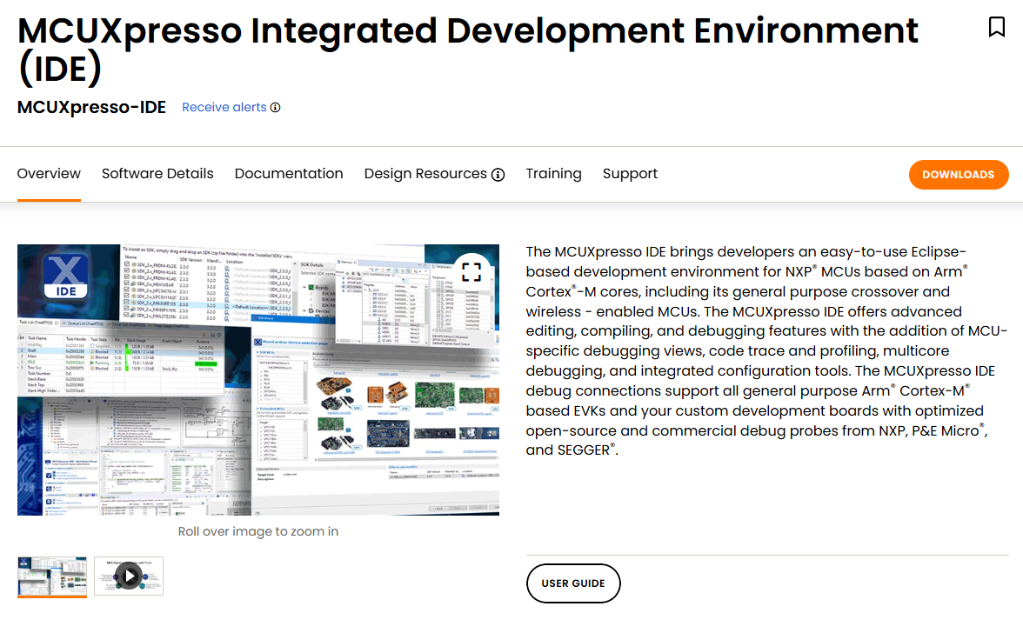Click the MCUXpresso Integrated Development Environment heading

tap(468, 50)
